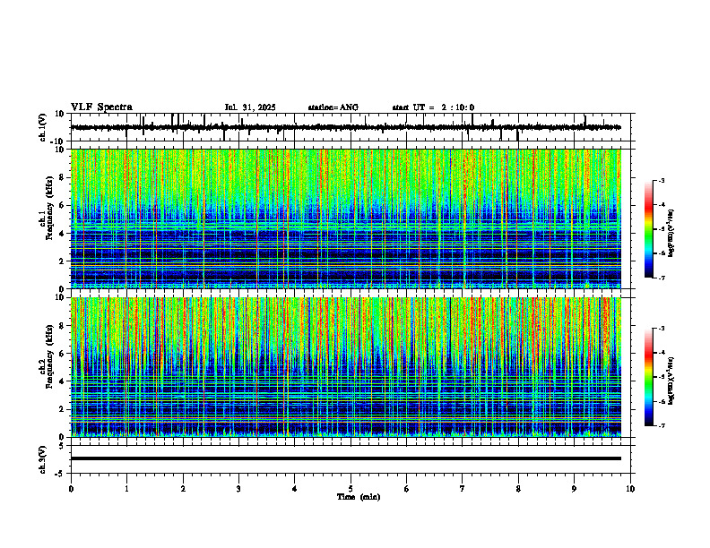Click time axis tick label "7"
The width and height of the screenshot is (710, 548).
tap(463, 489)
